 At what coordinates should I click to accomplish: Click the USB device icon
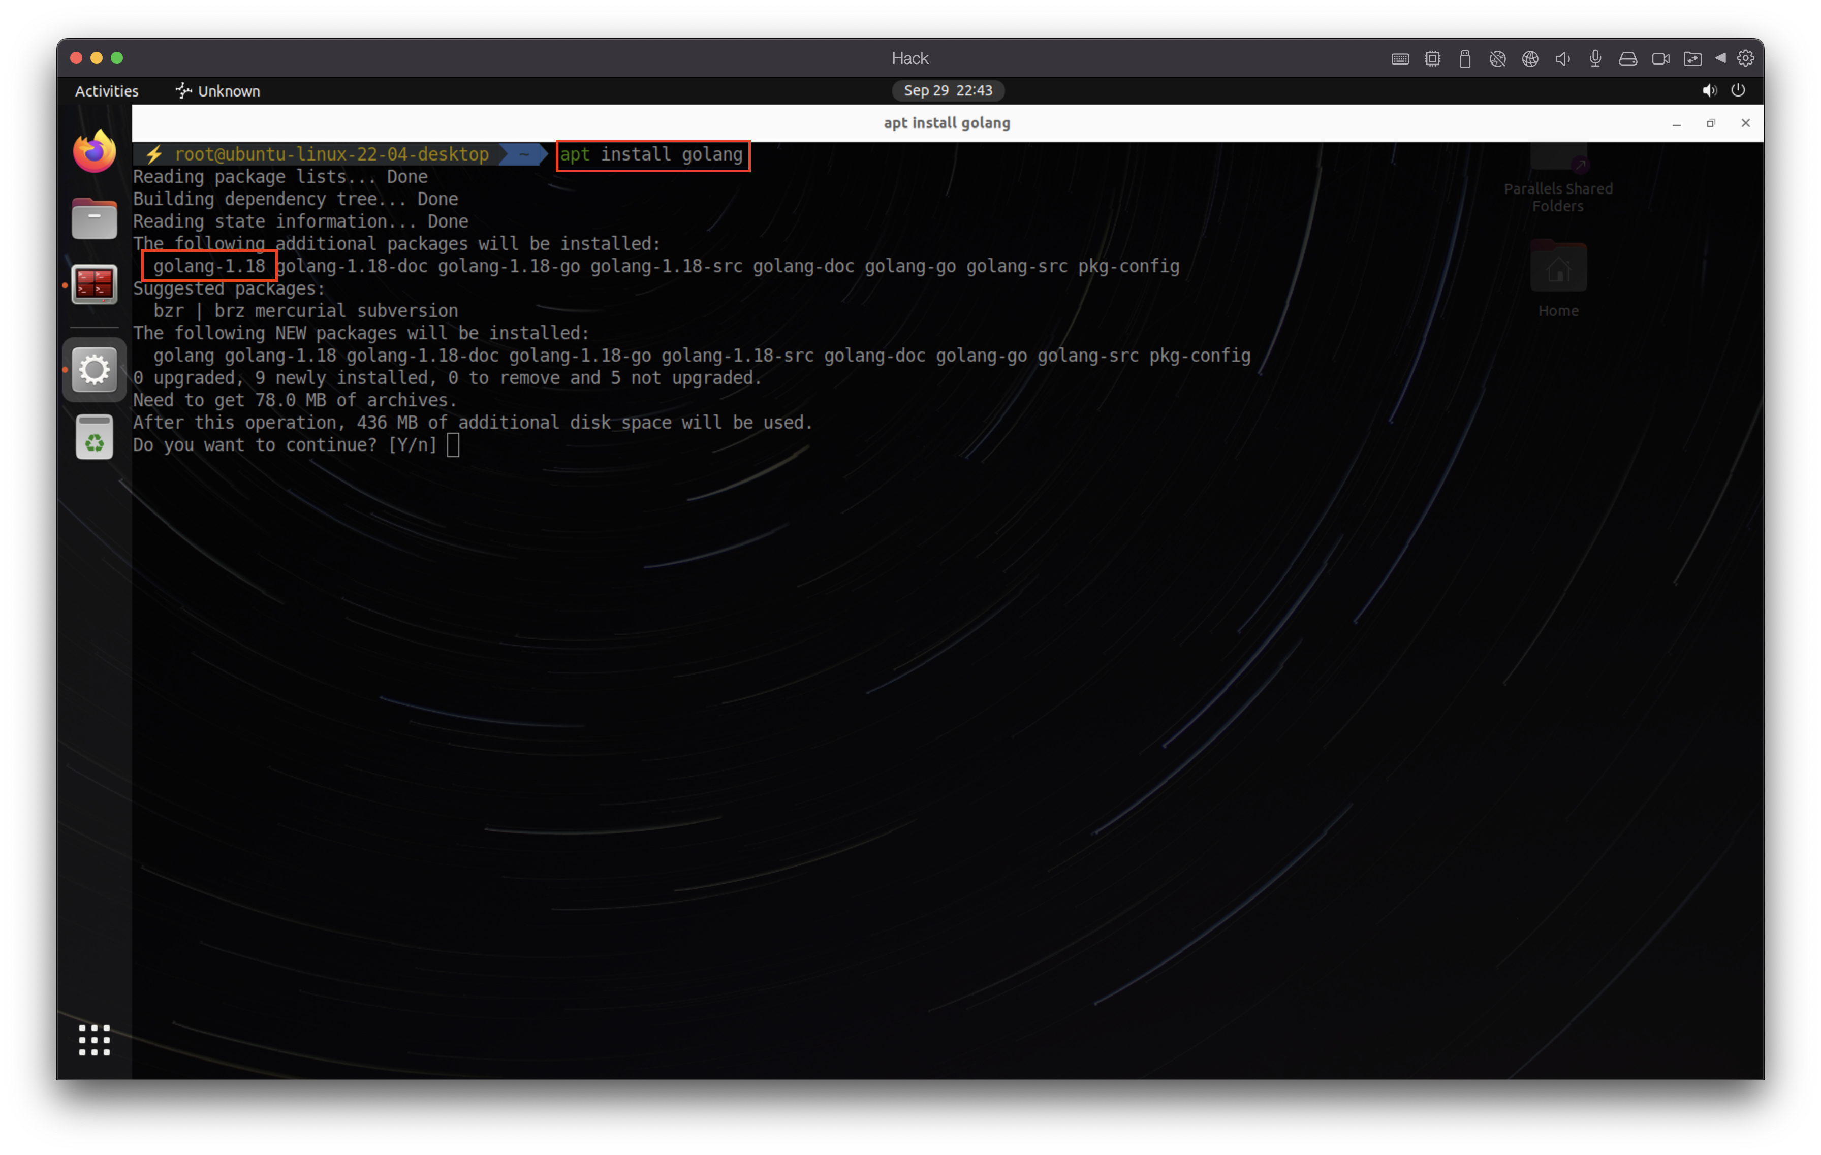[x=1465, y=59]
